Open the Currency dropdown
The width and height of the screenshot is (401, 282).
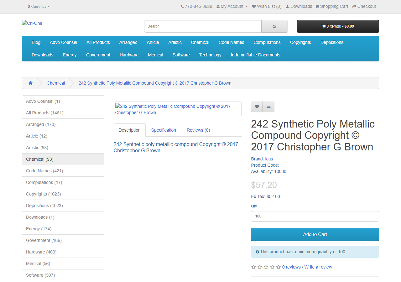pyautogui.click(x=39, y=6)
